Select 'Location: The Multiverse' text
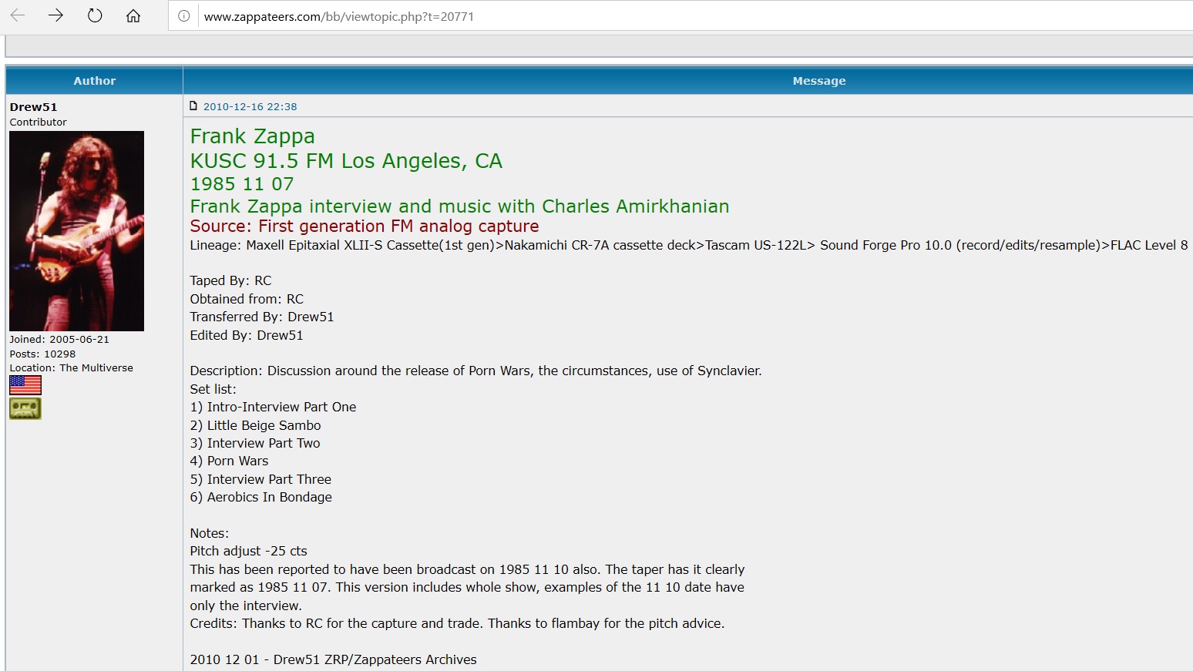The image size is (1193, 671). (x=71, y=368)
